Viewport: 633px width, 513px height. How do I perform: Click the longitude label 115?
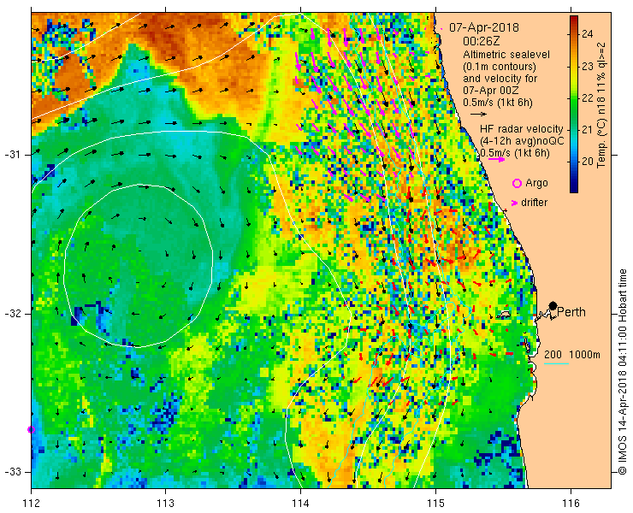coord(435,504)
